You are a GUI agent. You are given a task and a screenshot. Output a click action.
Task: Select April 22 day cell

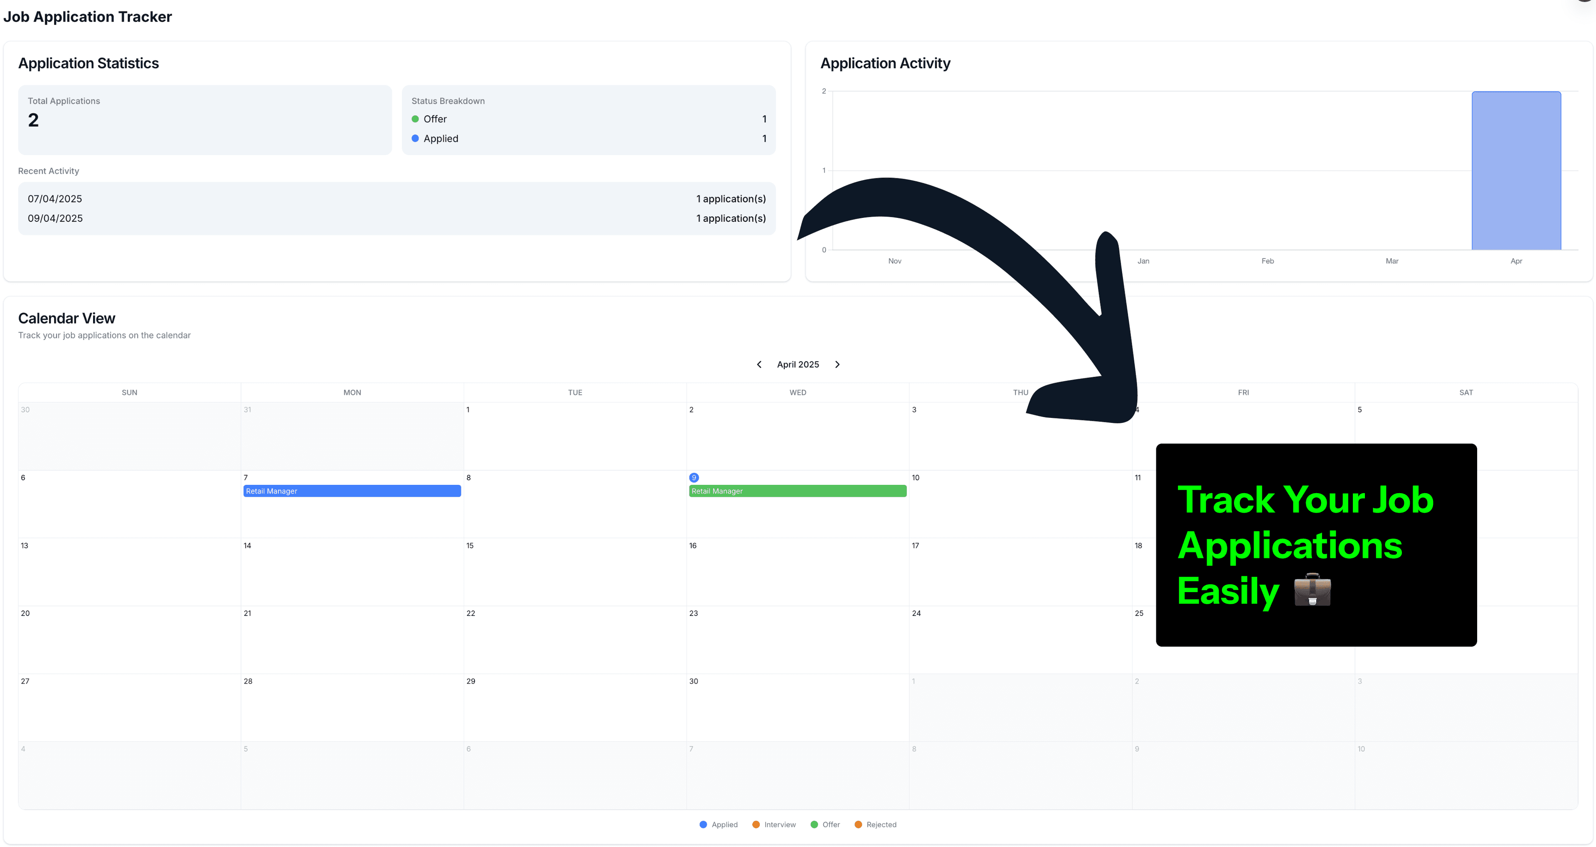[575, 640]
